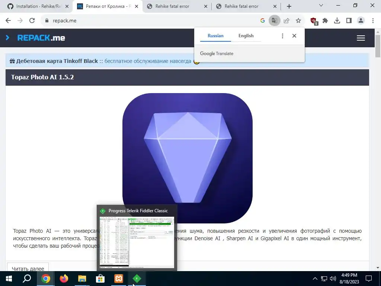Open Fiddler Classic preview thumbnail
The image size is (381, 286).
coord(137,242)
